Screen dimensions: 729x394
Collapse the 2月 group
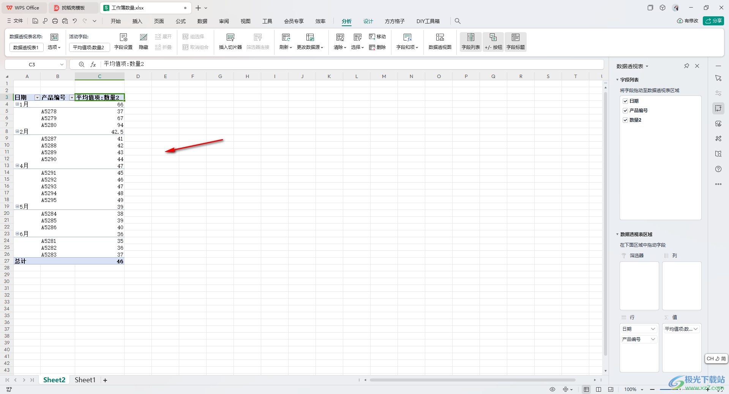17,131
